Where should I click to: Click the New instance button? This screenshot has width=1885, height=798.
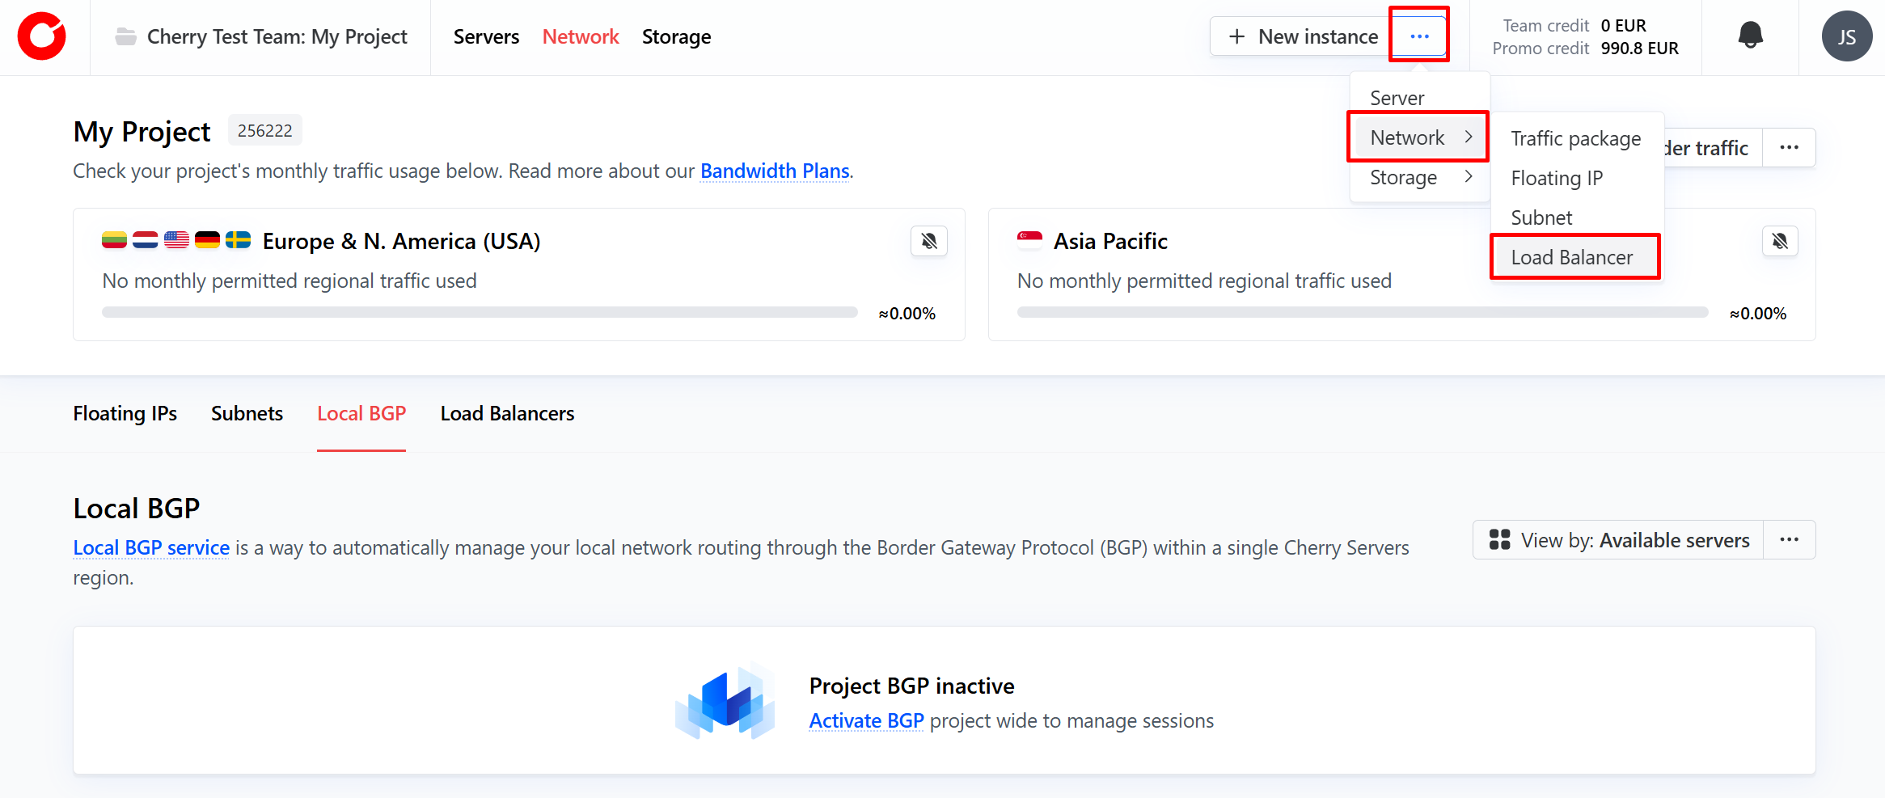pos(1302,36)
